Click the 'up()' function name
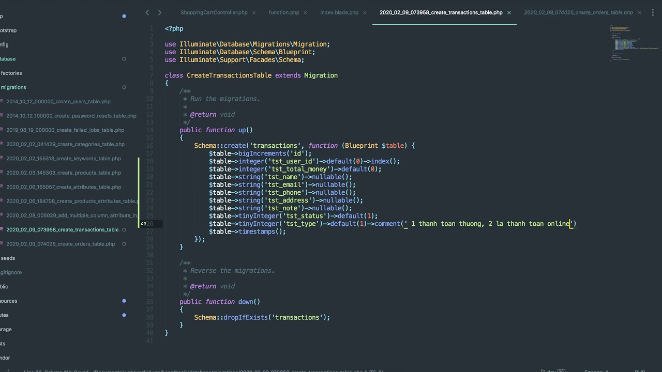This screenshot has width=662, height=372. [246, 130]
